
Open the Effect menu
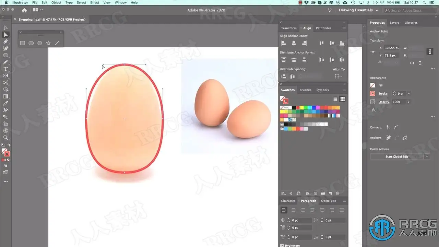(x=95, y=2)
